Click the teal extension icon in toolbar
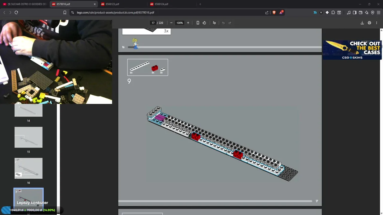Screen dimensions: 383x215 point(315,13)
